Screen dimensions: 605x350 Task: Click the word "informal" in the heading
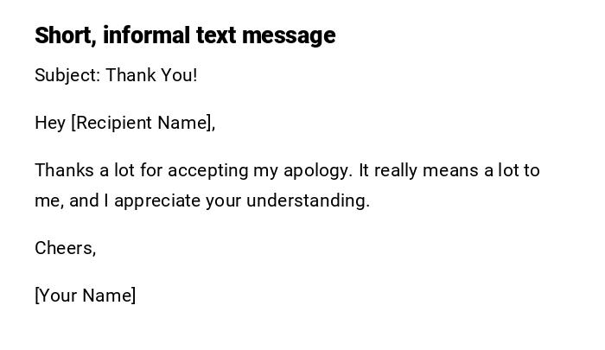click(145, 35)
